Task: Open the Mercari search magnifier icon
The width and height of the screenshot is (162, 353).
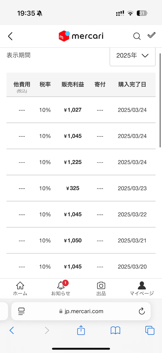Action: pyautogui.click(x=137, y=36)
